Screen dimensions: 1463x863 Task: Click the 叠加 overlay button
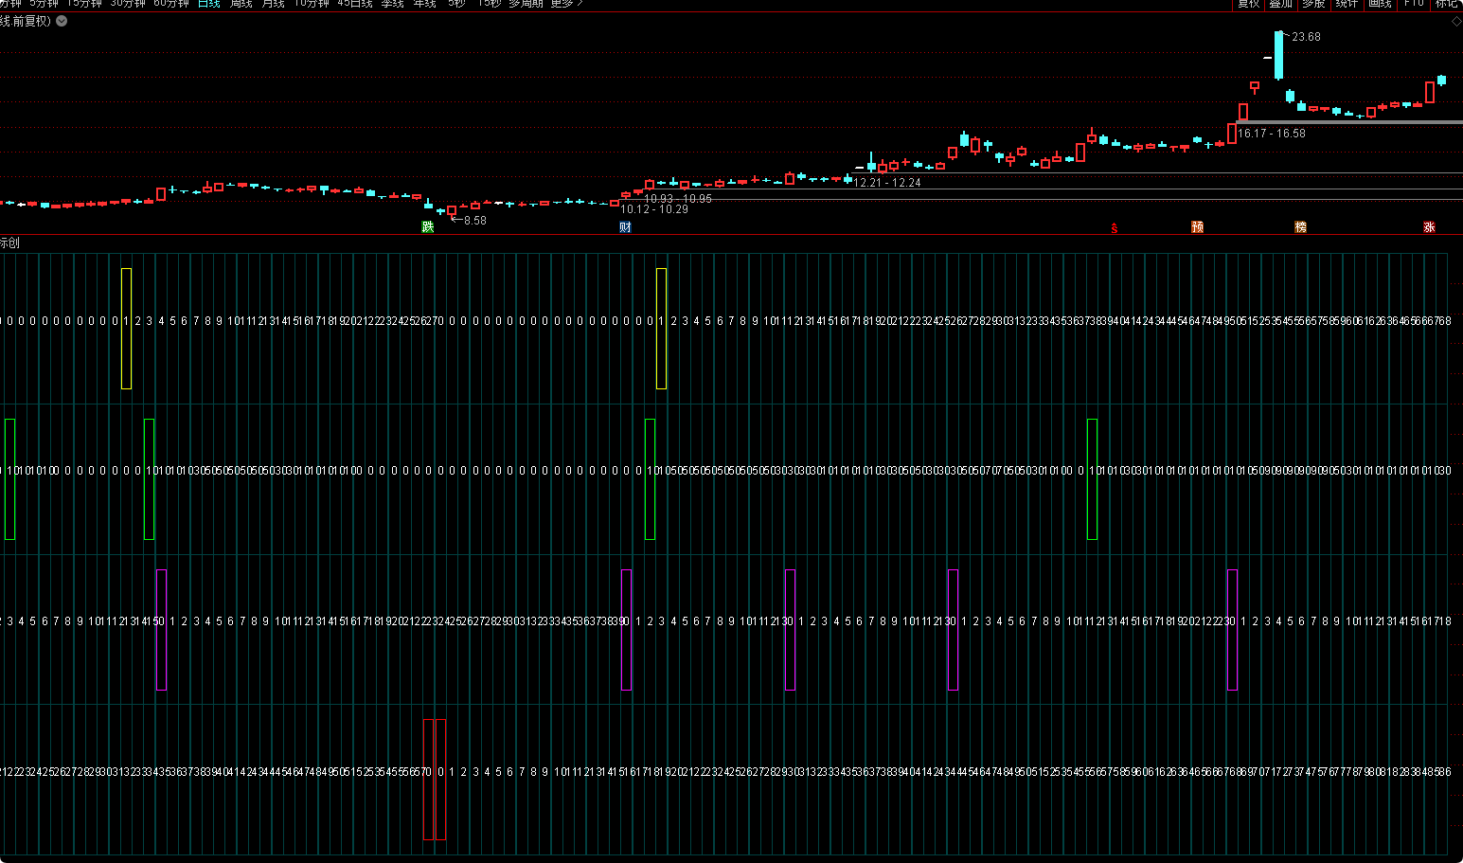pyautogui.click(x=1281, y=4)
